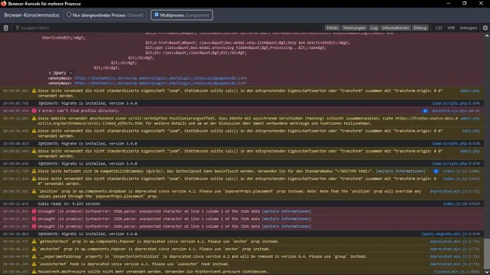This screenshot has width=490, height=275.
Task: Open 'Weitere Informationen' link on Quirks warning
Action: coord(401,171)
